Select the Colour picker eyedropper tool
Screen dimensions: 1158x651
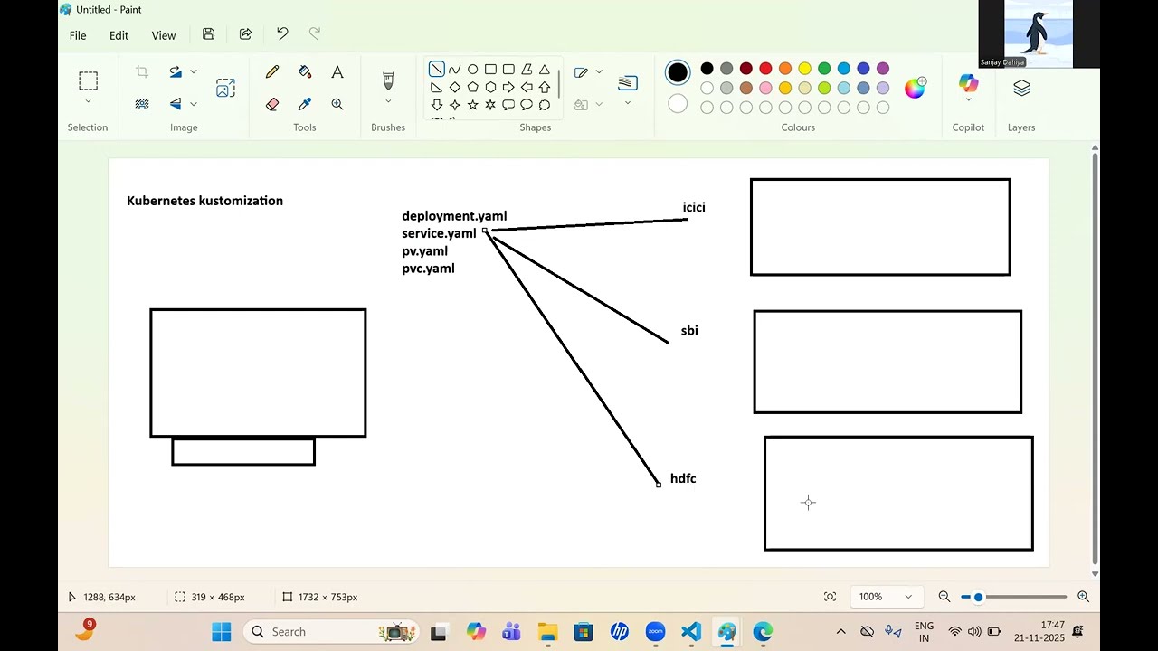[x=305, y=104]
